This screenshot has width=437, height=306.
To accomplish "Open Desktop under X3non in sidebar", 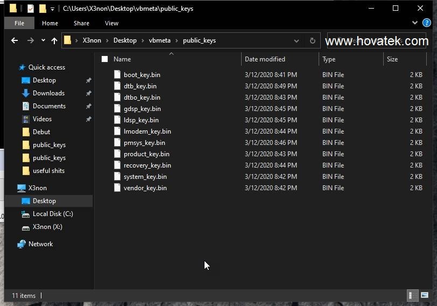I will tap(44, 201).
